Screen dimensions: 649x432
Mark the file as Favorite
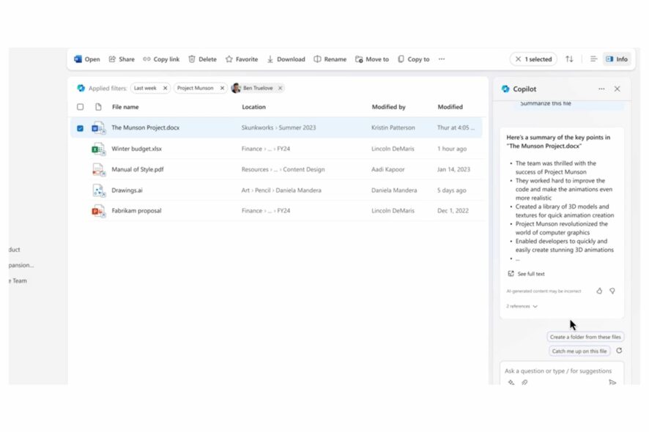242,59
